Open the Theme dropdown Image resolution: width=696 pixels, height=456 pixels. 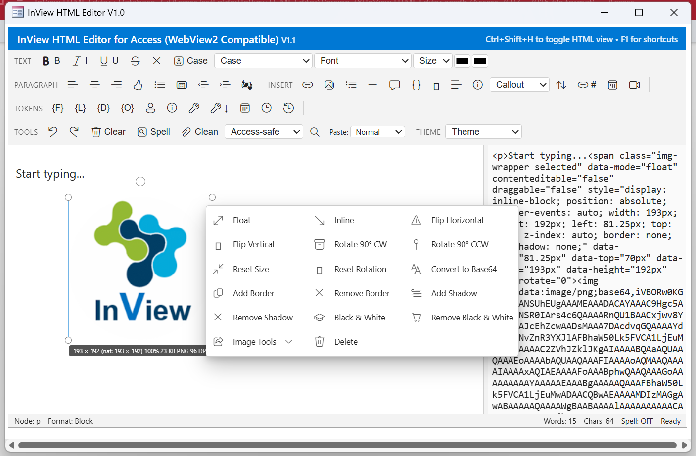(x=484, y=132)
